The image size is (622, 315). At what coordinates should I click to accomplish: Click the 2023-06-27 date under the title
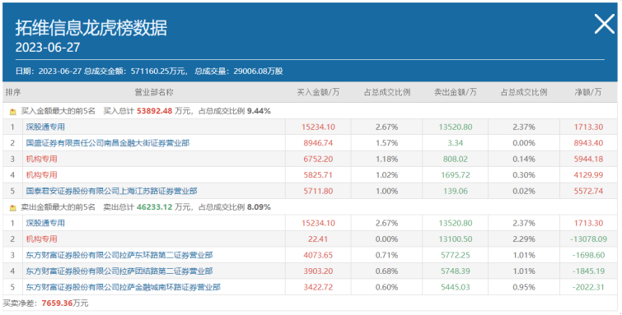(48, 48)
